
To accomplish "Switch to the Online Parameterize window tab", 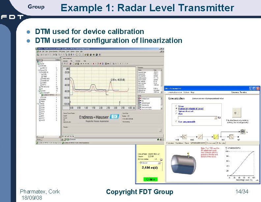I will click(x=76, y=143).
